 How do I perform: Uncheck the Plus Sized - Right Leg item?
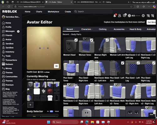(154, 63)
